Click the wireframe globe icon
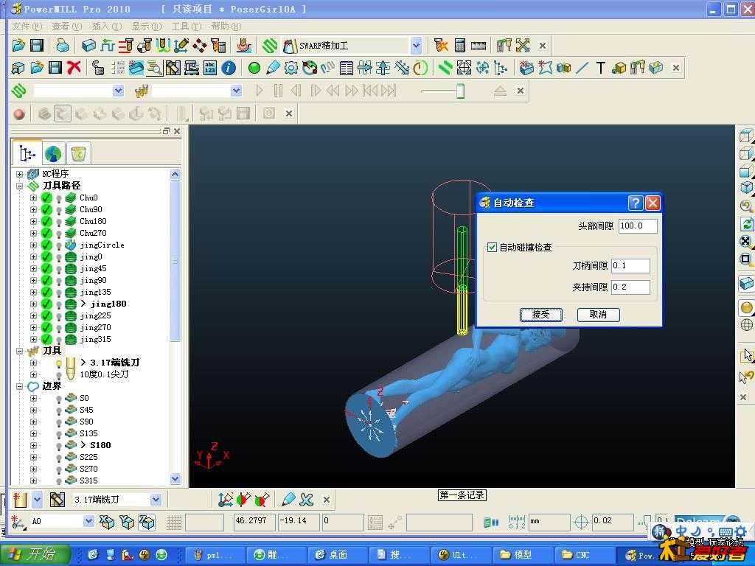Image resolution: width=755 pixels, height=566 pixels. click(x=746, y=325)
